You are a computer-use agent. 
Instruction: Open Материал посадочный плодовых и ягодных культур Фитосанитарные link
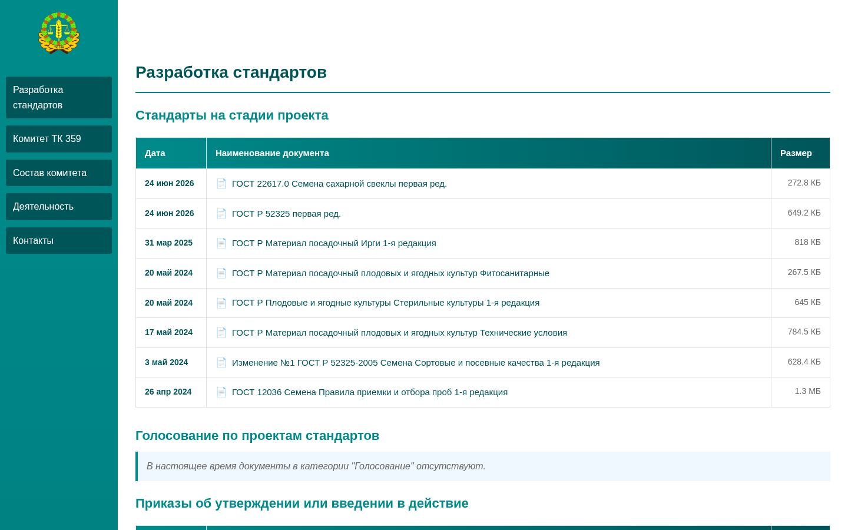pos(390,273)
